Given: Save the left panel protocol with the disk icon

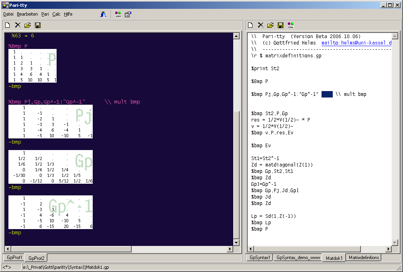Looking at the screenshot, I should (37, 25).
